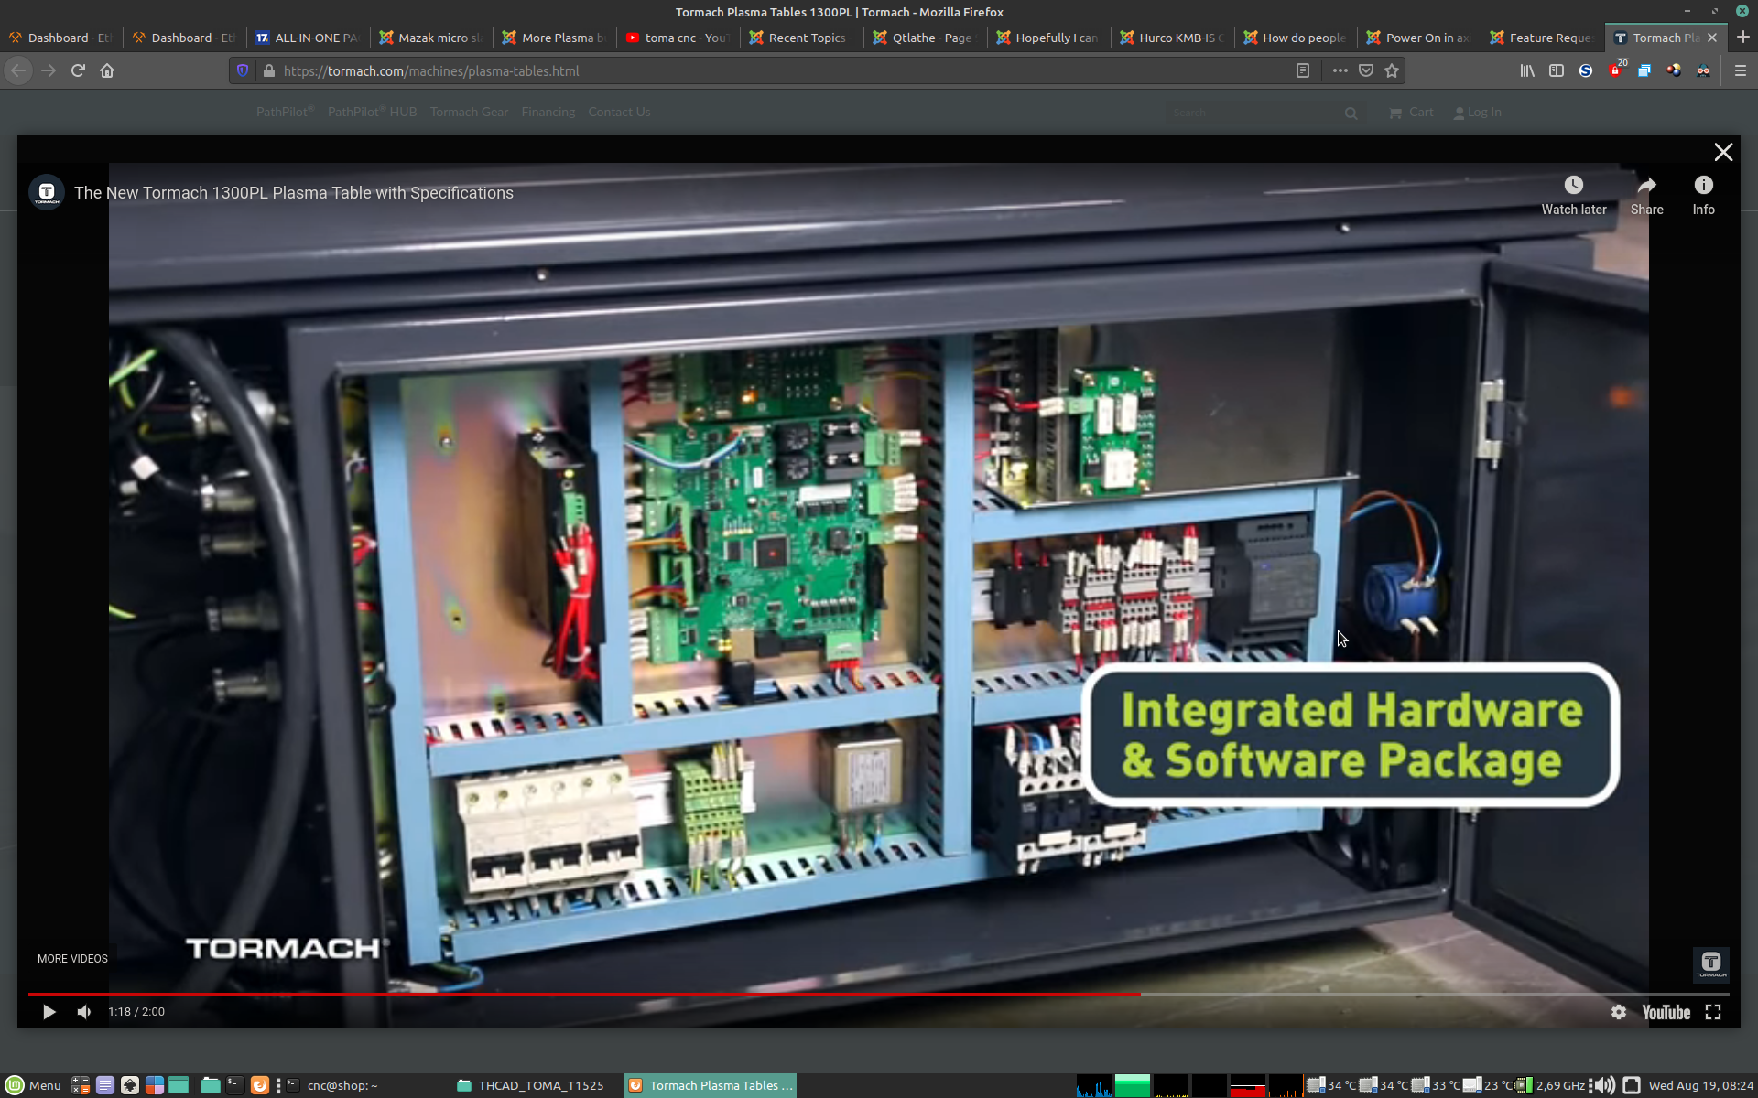This screenshot has height=1098, width=1758.
Task: Launch Firefox from panel launcher
Action: pyautogui.click(x=260, y=1085)
